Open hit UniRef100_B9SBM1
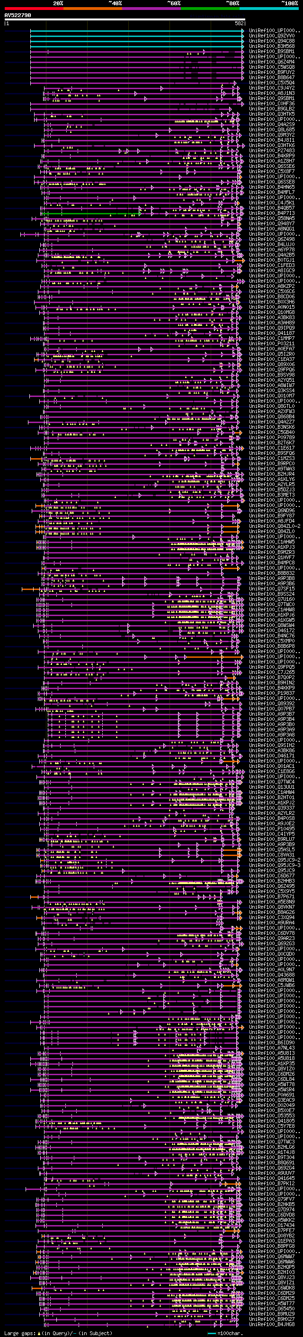Viewport: 303px width, 1337px height. point(272,51)
